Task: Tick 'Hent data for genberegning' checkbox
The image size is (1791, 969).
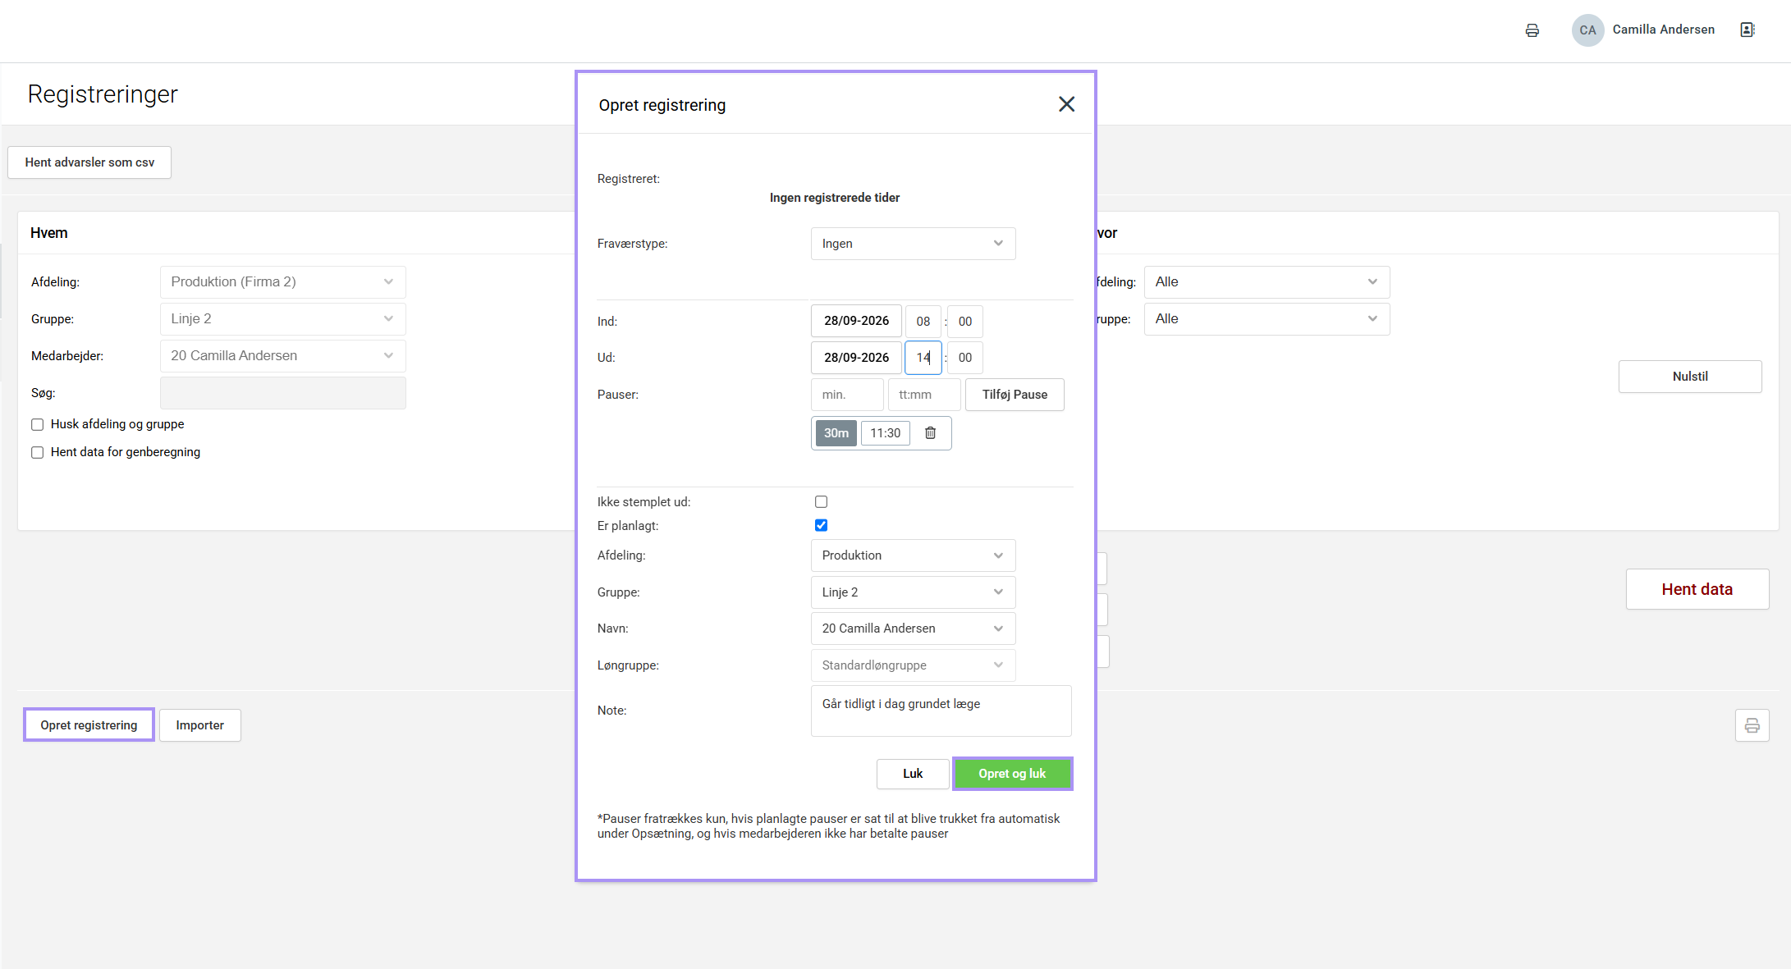Action: click(37, 452)
